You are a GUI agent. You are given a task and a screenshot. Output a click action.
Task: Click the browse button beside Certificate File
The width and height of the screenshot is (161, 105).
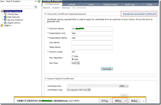[123, 86]
